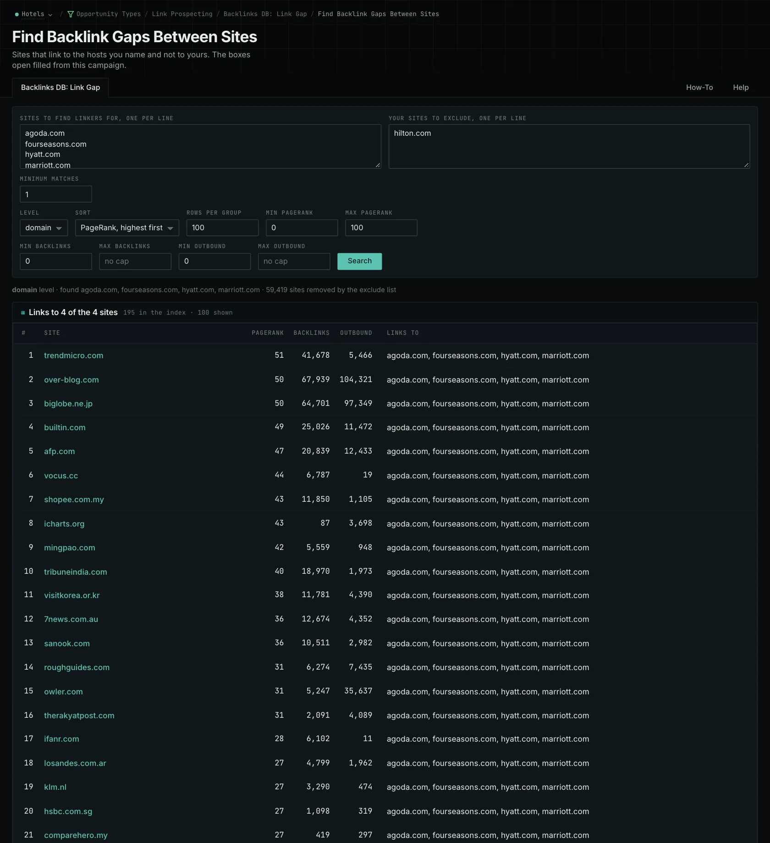Open builtin.com site link

tap(65, 427)
